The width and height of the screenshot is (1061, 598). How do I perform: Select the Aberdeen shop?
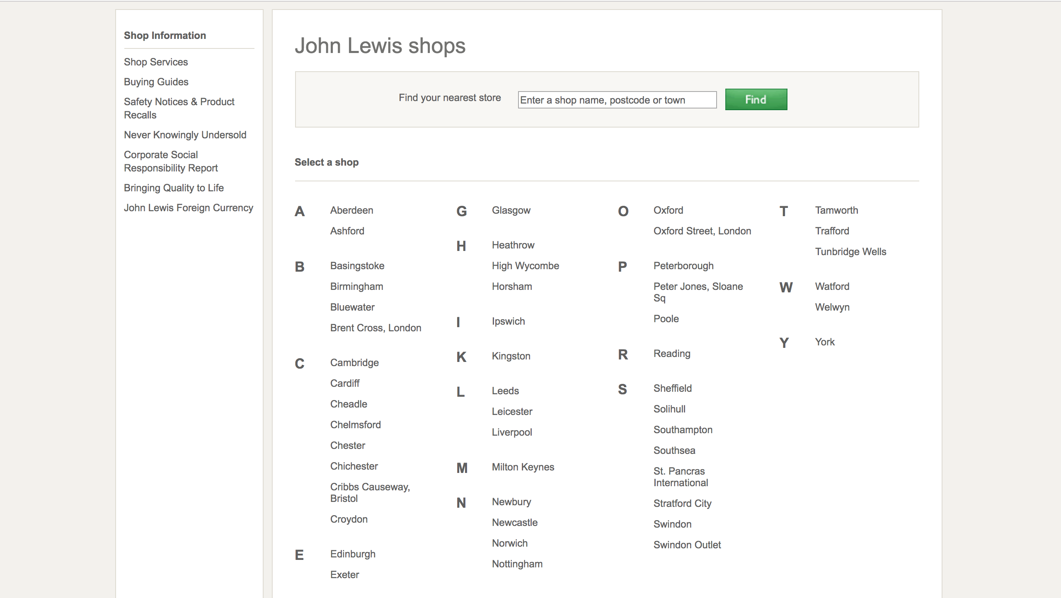click(351, 210)
